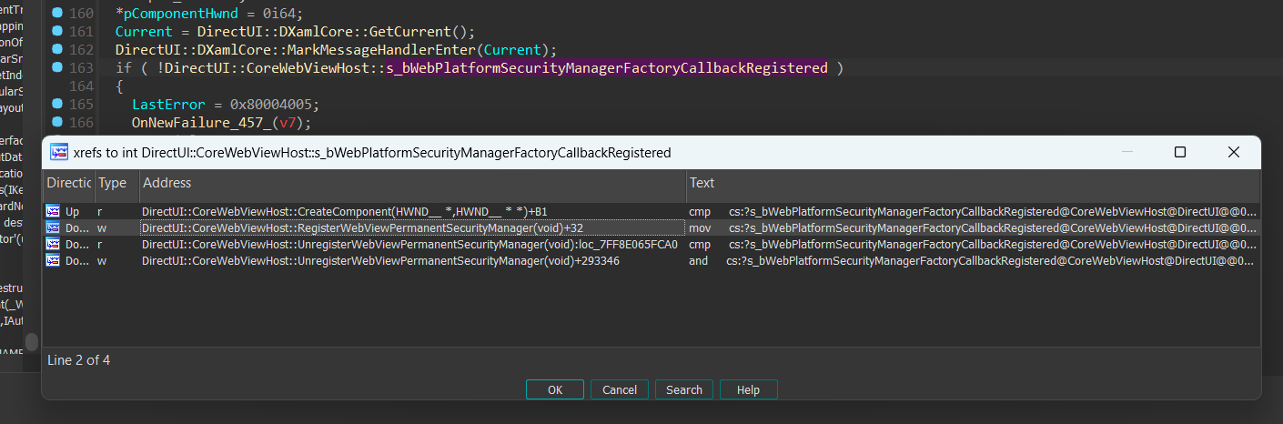Sort by Direction column header
This screenshot has width=1283, height=424.
pyautogui.click(x=68, y=183)
